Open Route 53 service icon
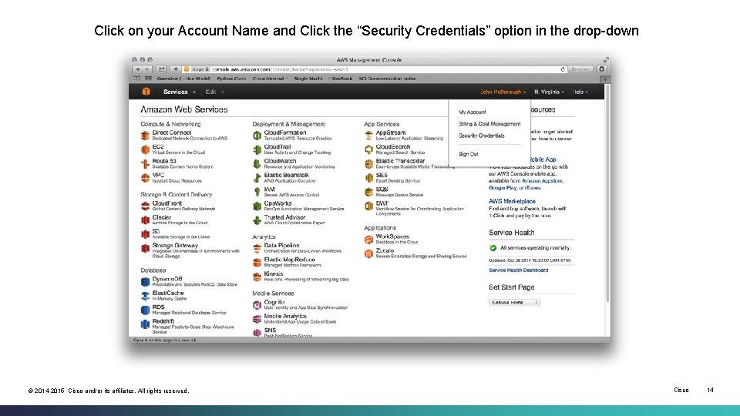The image size is (740, 416). click(146, 163)
